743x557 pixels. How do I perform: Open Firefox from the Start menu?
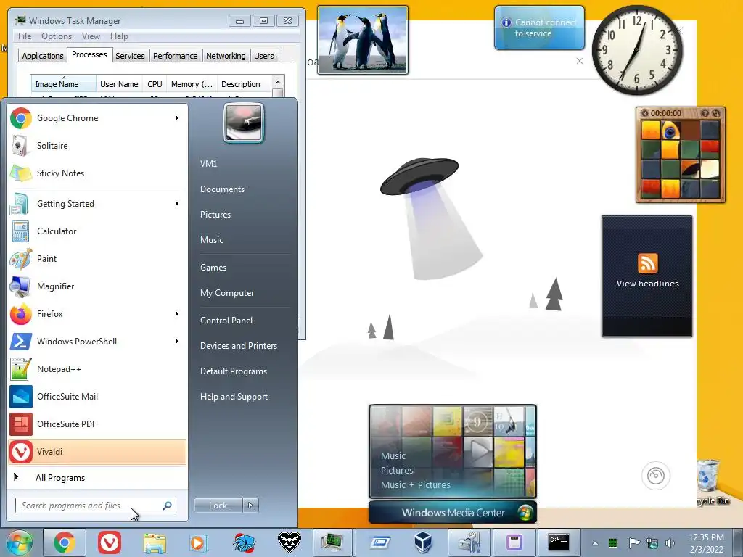pyautogui.click(x=97, y=313)
